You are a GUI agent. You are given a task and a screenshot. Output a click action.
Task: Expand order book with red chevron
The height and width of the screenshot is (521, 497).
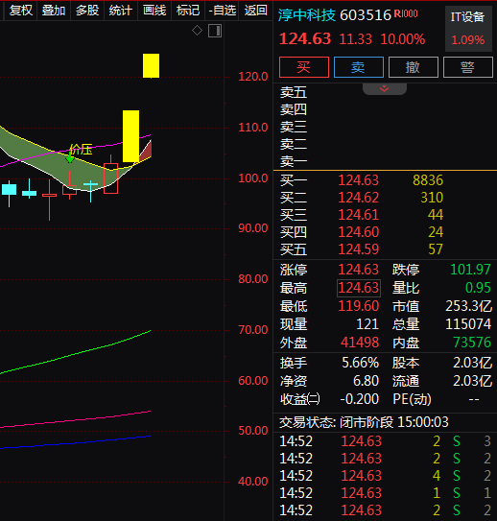(385, 88)
